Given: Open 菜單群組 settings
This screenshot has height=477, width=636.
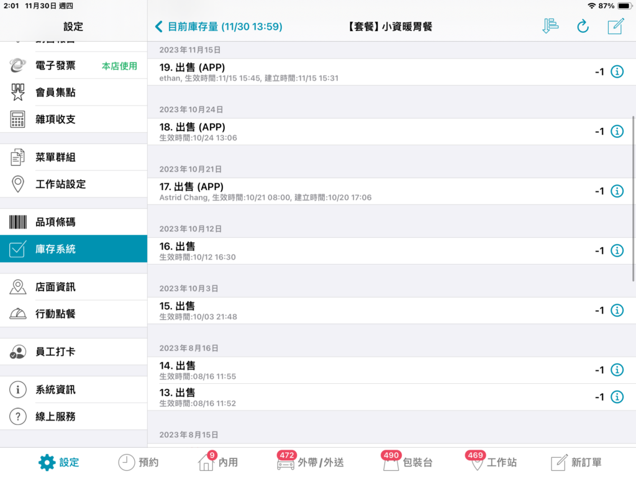Looking at the screenshot, I should [x=73, y=157].
